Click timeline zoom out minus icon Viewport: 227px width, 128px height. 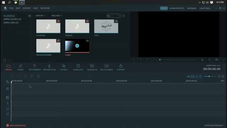tap(197, 76)
